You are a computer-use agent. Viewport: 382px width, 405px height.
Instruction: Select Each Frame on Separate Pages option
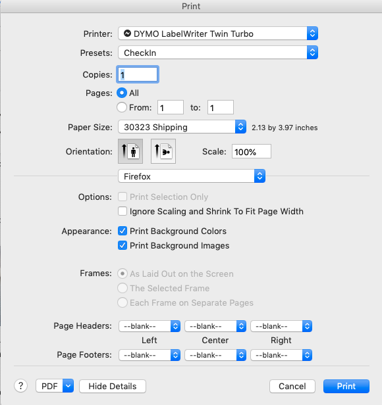123,302
